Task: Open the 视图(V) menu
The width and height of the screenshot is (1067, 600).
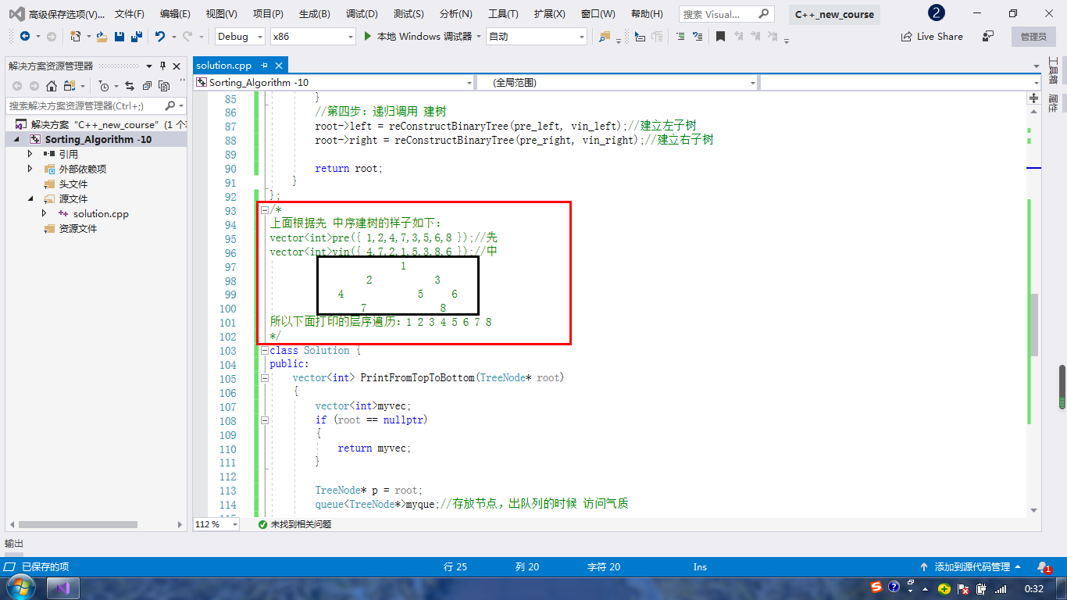Action: pyautogui.click(x=222, y=14)
